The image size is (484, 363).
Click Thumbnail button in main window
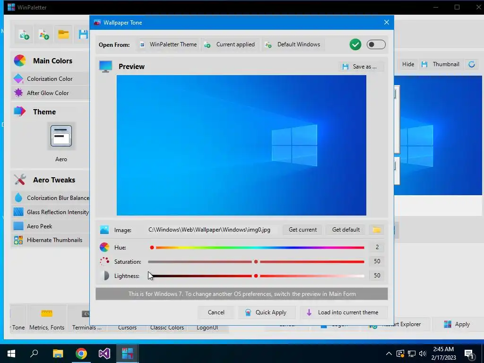coord(441,64)
